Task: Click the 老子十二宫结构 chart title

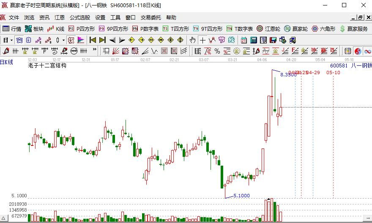Action: (47, 65)
